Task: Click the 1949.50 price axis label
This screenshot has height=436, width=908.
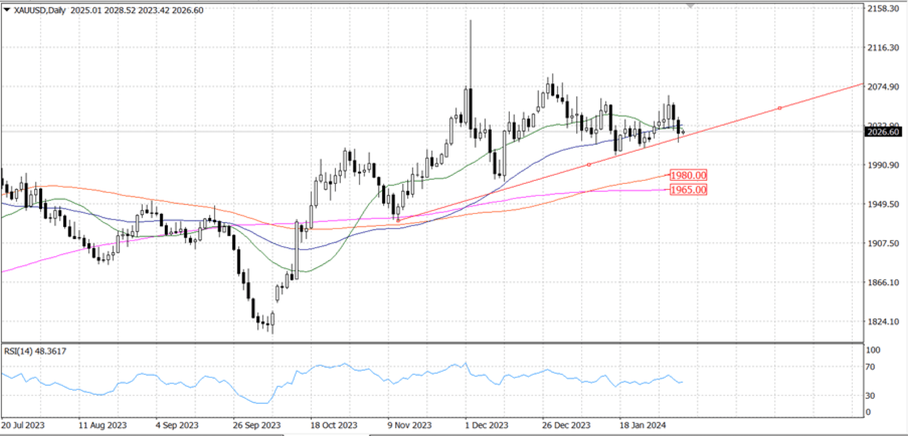Action: [x=883, y=204]
